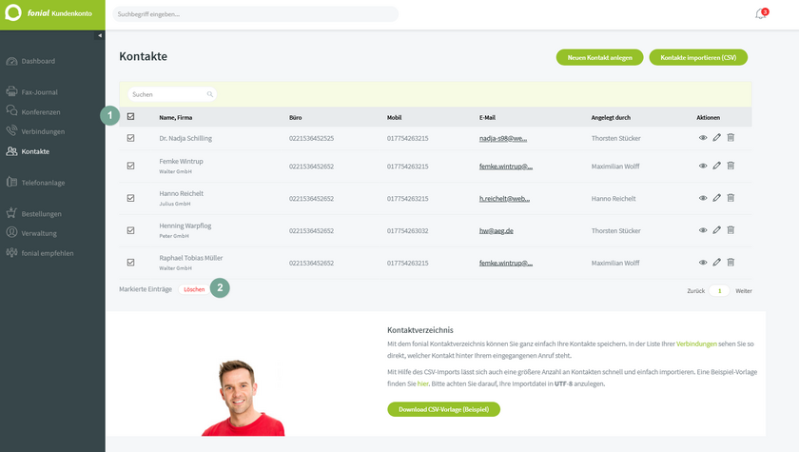
Task: Edit Raphael Tobias Müller's contact entry
Action: tap(716, 262)
